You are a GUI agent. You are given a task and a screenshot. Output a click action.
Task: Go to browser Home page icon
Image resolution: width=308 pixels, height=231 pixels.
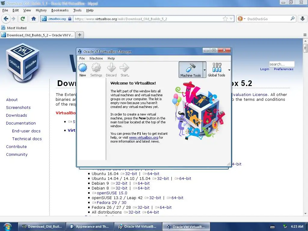(x=34, y=19)
